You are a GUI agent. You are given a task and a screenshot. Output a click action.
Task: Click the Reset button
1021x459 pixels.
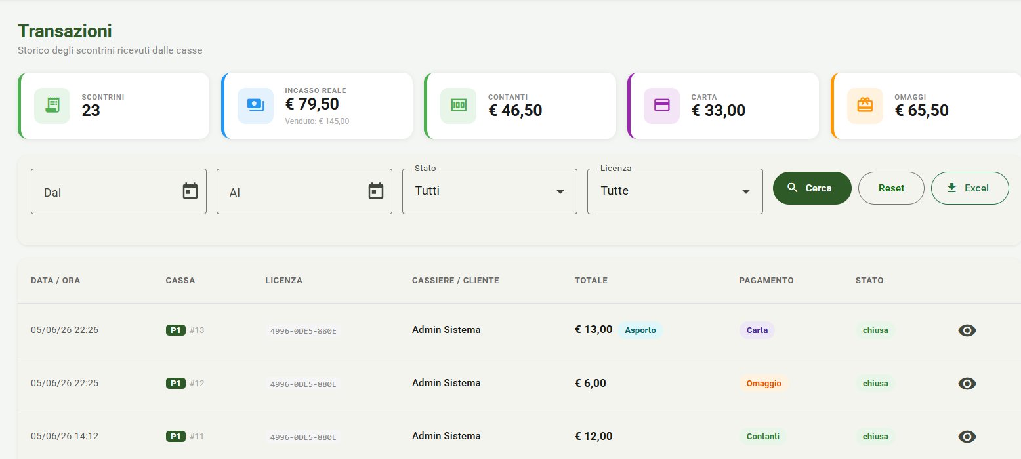[x=891, y=188]
